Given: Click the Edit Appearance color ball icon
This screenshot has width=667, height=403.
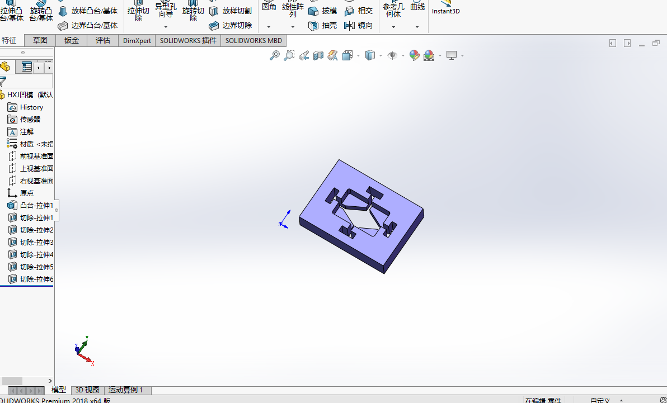Looking at the screenshot, I should pos(414,55).
